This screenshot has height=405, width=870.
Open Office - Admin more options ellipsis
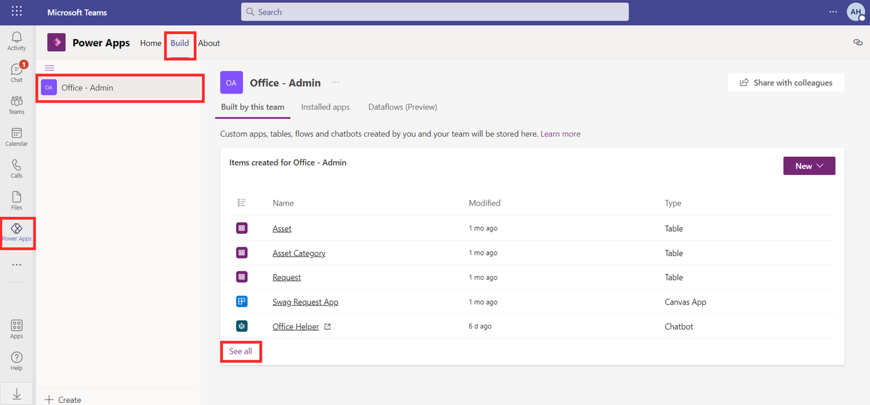point(335,83)
